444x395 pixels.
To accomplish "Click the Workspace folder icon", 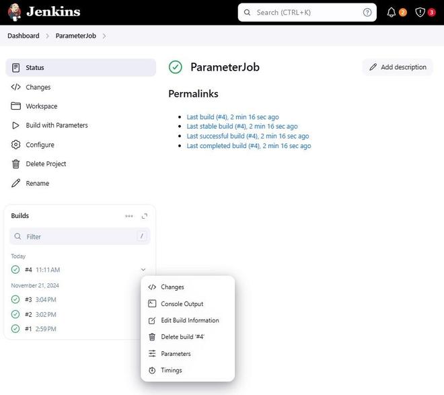I will 16,106.
